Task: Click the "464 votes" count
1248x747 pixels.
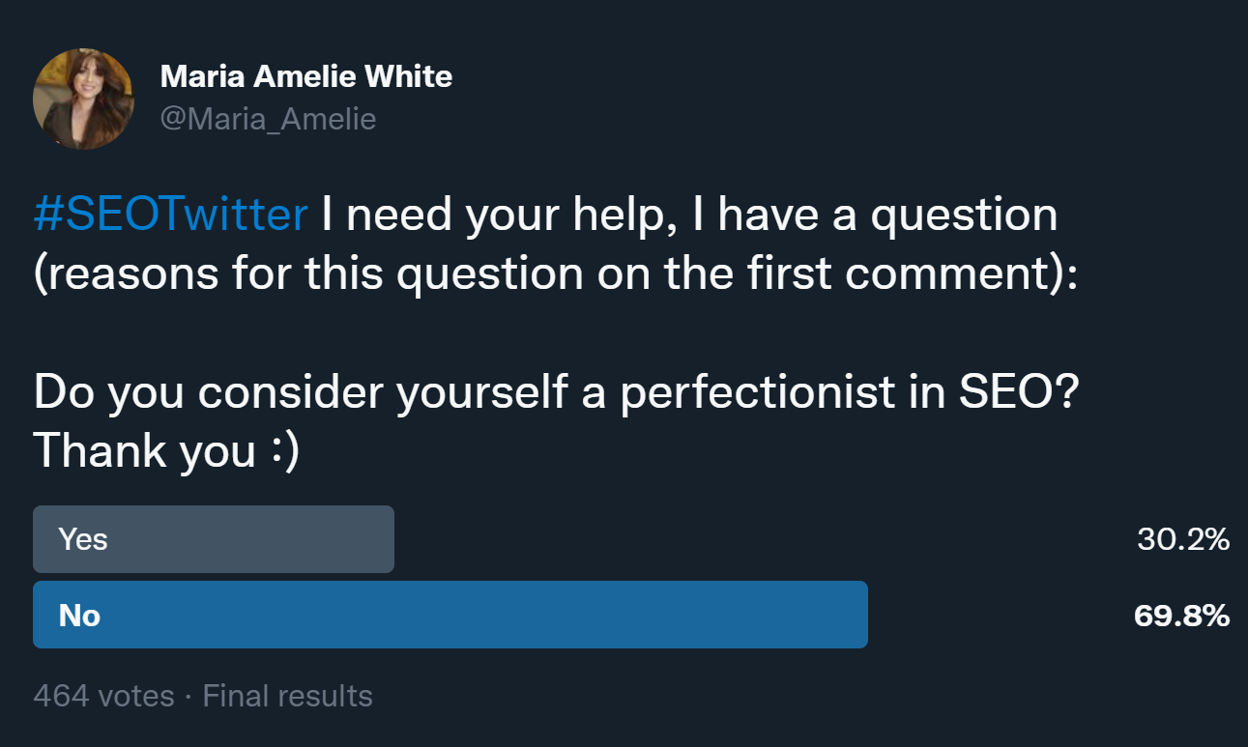Action: [x=103, y=696]
